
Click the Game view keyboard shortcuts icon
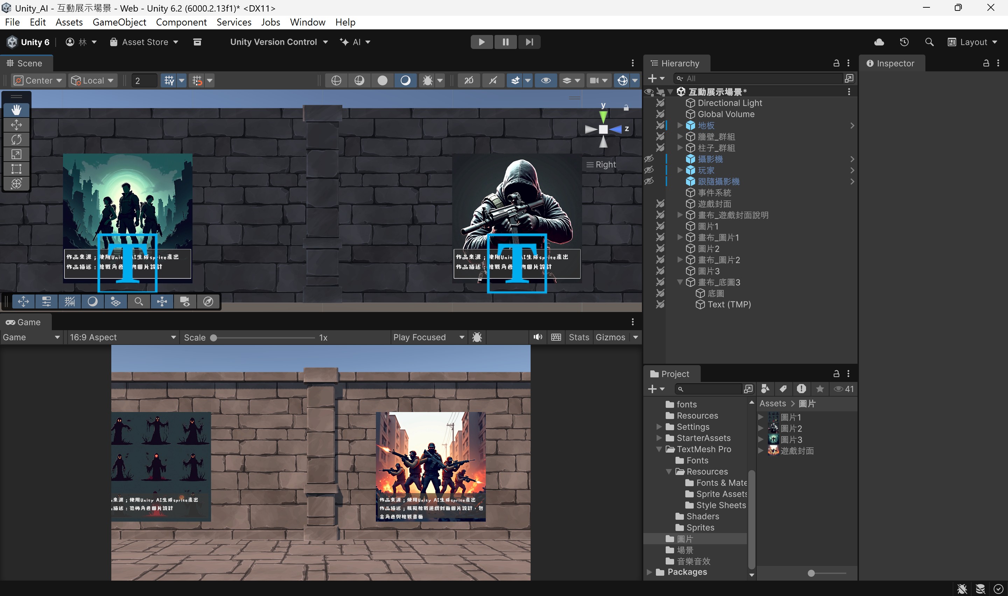point(556,337)
